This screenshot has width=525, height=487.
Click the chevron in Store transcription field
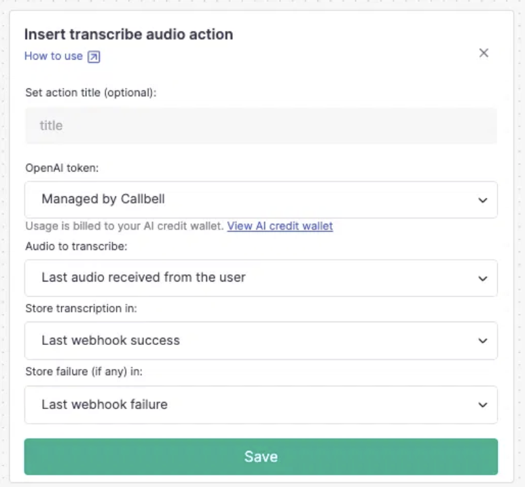coord(482,341)
